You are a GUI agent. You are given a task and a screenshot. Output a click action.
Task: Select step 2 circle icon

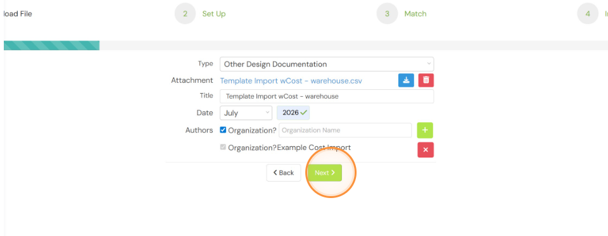pos(186,13)
